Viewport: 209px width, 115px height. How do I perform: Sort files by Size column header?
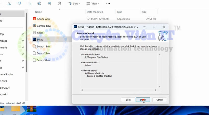tap(144, 12)
